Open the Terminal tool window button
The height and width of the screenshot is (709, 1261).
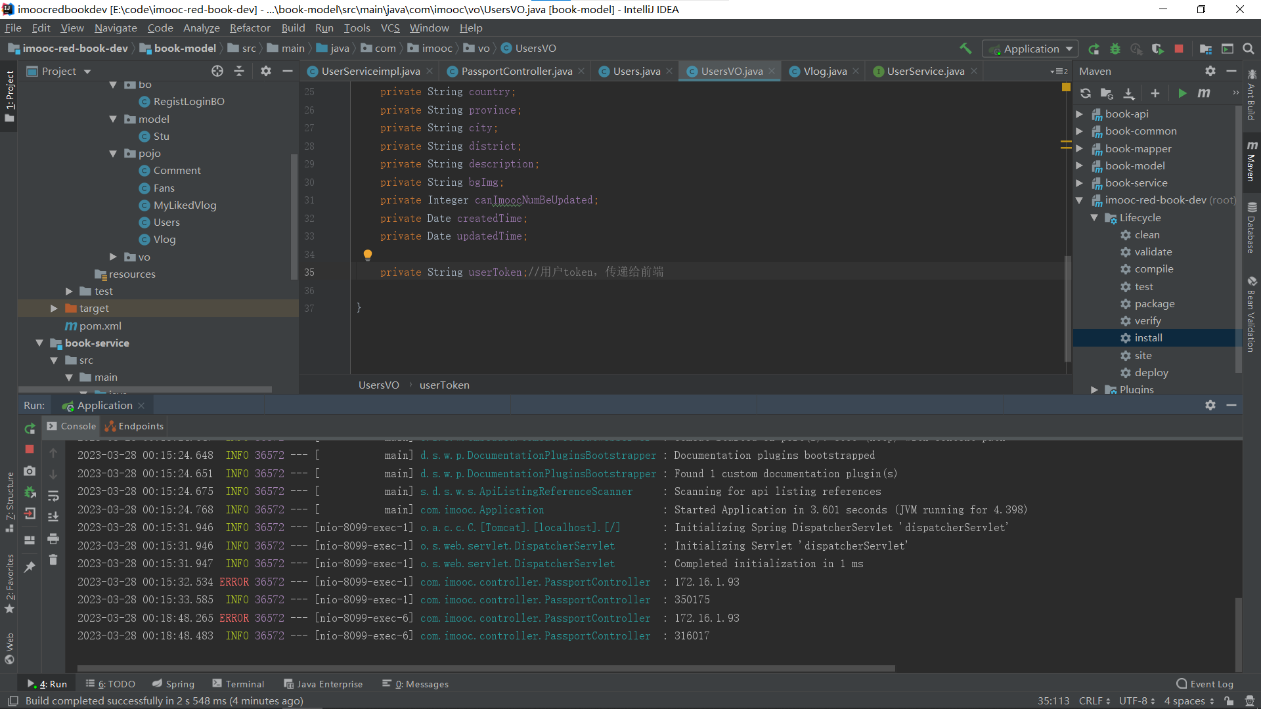click(x=238, y=684)
